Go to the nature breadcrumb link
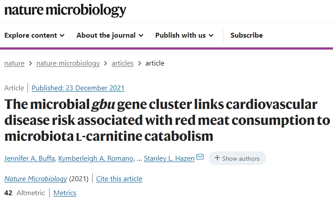Screen dimensions: 333x201 (x=14, y=63)
